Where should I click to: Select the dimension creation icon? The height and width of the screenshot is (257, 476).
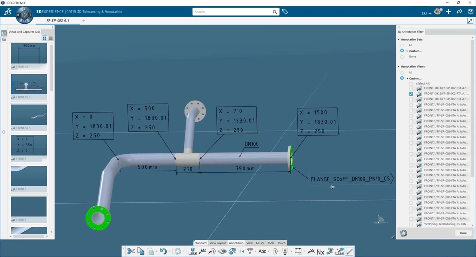(x=298, y=251)
